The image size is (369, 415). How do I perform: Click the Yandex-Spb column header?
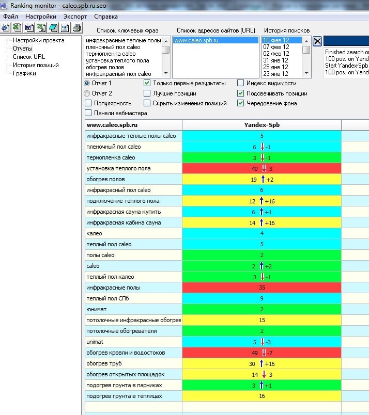[262, 125]
